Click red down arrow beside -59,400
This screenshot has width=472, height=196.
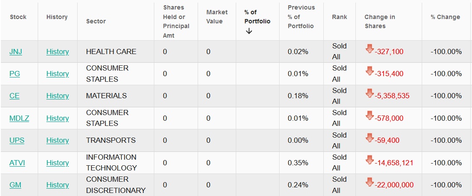369,138
